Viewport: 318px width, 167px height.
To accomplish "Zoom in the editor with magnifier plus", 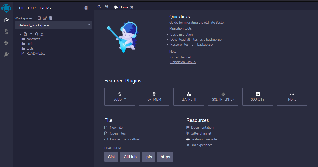I will [107, 7].
